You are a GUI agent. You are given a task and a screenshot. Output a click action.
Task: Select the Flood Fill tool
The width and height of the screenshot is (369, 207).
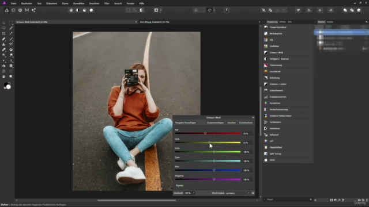click(3, 66)
